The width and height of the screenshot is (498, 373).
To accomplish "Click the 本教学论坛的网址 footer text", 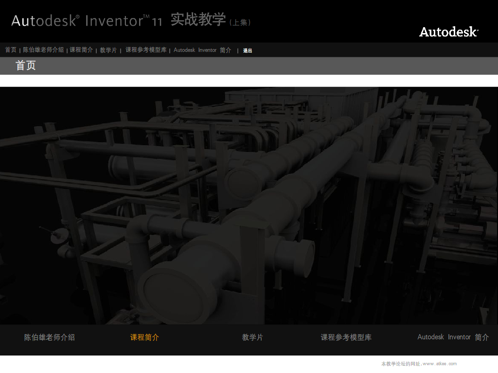I will [401, 364].
